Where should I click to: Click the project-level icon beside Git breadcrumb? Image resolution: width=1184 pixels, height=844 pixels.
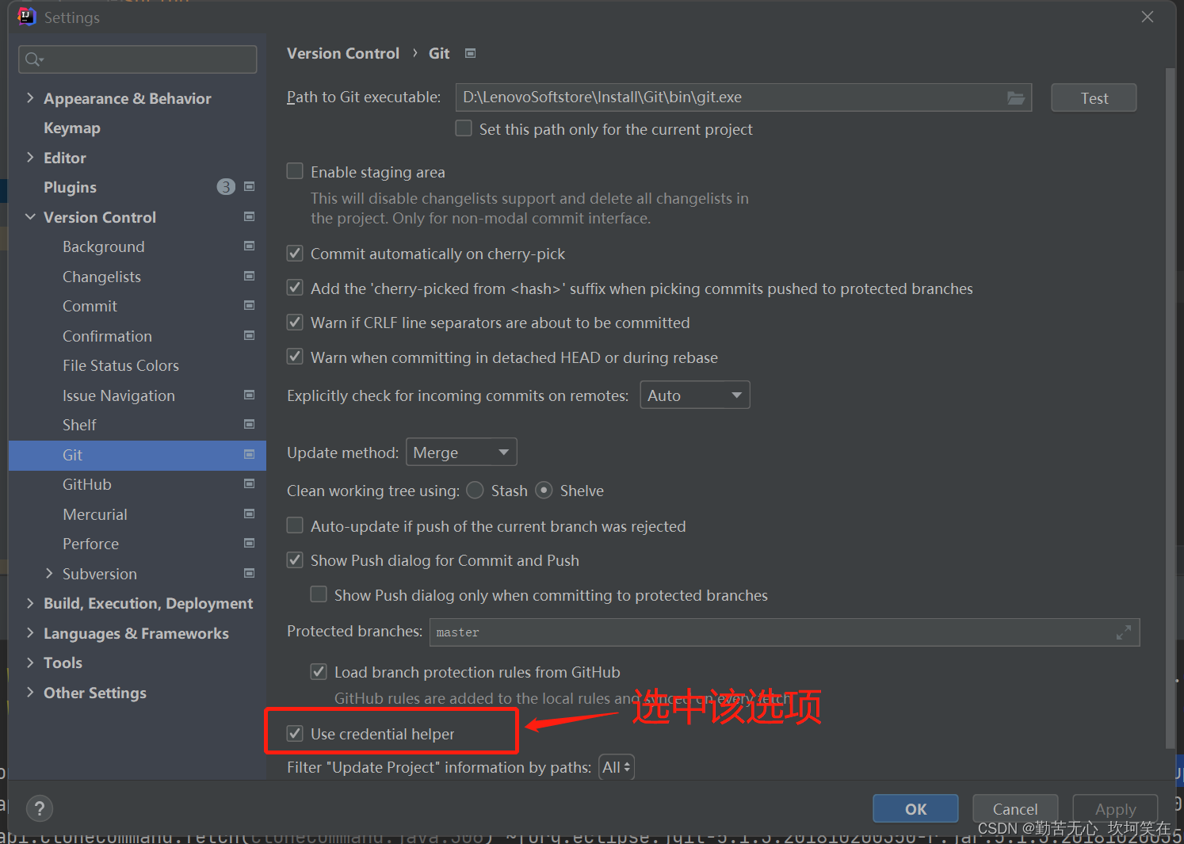pos(470,53)
